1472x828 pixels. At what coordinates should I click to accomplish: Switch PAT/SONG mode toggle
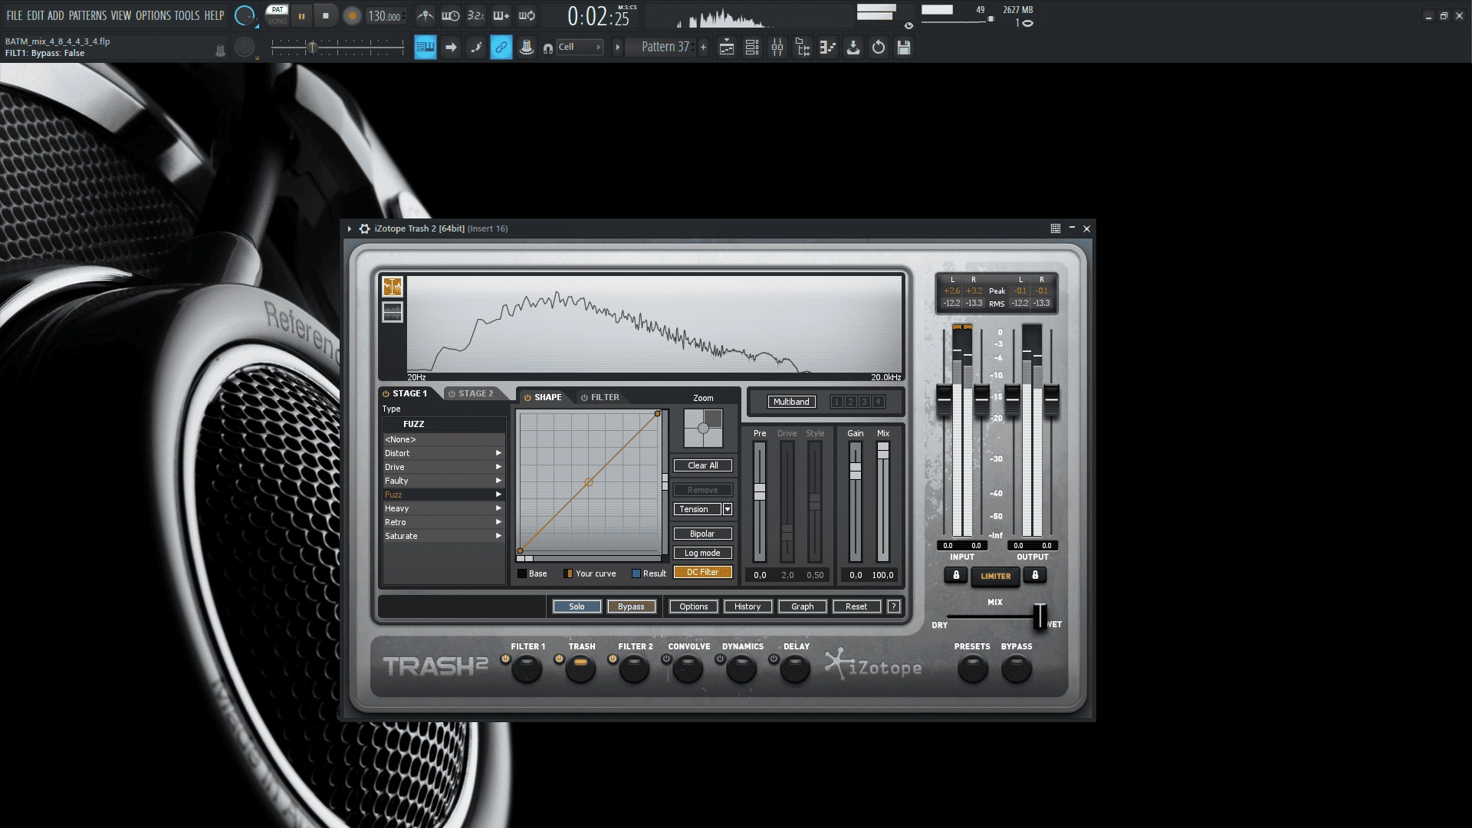pyautogui.click(x=277, y=15)
